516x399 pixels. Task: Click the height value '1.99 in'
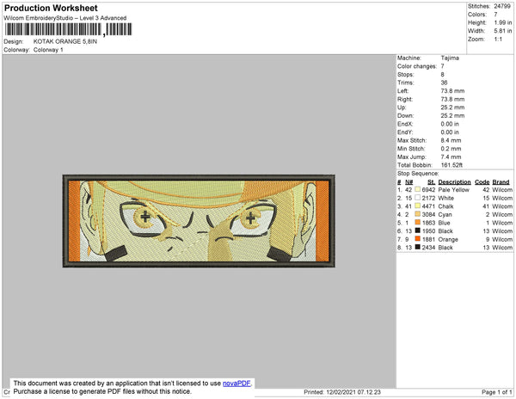pyautogui.click(x=503, y=22)
